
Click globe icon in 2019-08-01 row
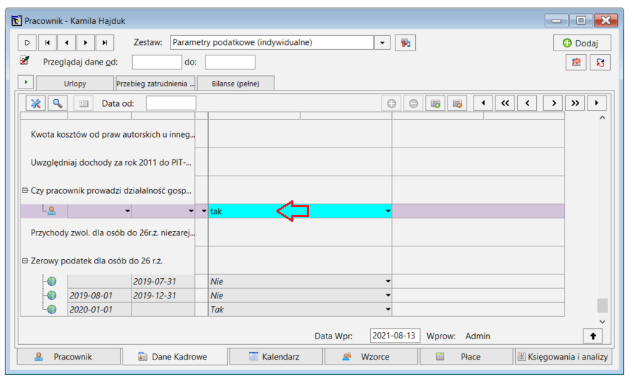click(x=52, y=296)
